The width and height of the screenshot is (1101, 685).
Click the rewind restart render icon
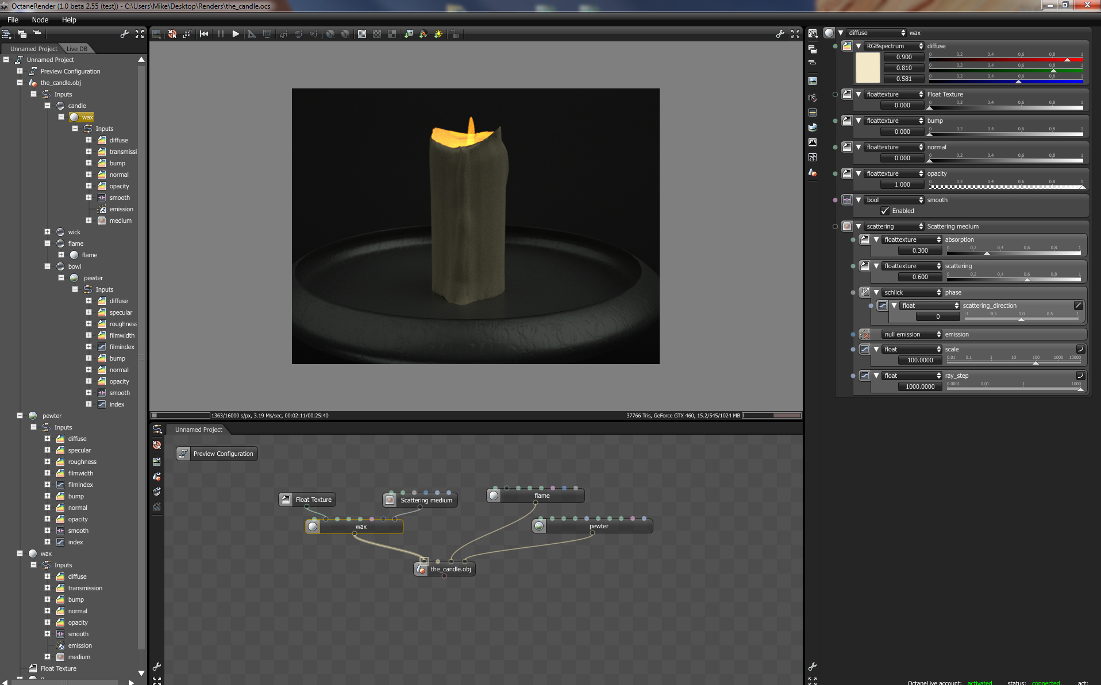click(204, 34)
